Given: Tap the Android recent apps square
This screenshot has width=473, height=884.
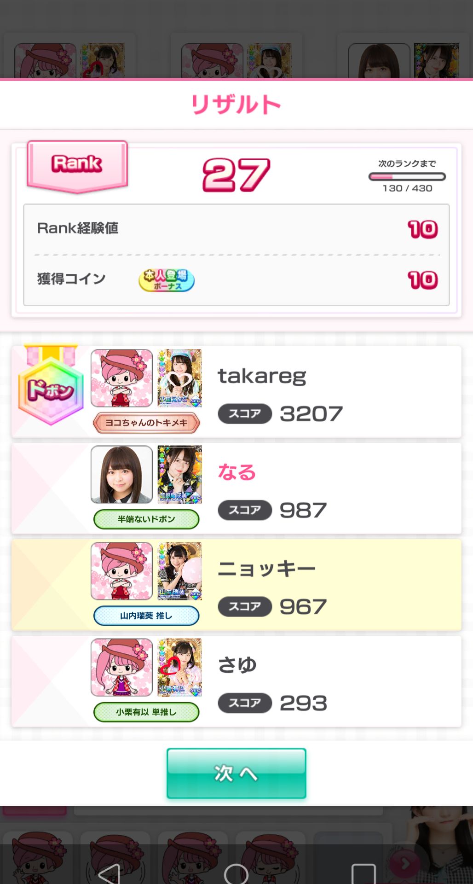Looking at the screenshot, I should coord(363,873).
